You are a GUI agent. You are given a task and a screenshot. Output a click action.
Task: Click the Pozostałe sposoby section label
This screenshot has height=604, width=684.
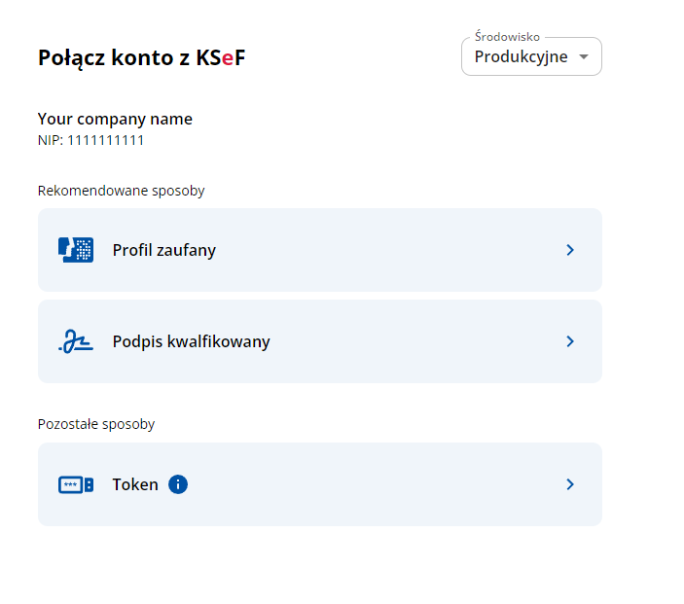coord(95,424)
